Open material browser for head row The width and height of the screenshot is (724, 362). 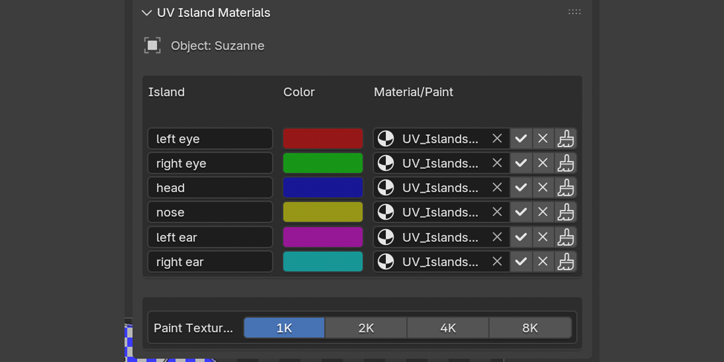click(386, 188)
